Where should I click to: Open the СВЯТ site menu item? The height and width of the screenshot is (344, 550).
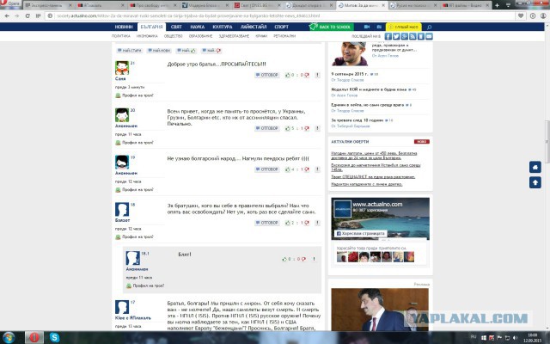tap(176, 27)
